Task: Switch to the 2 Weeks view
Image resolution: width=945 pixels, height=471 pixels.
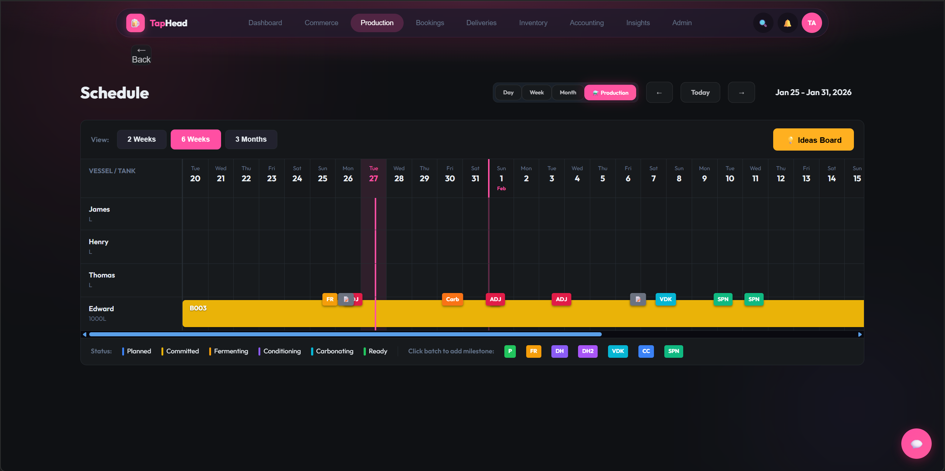Action: (141, 139)
